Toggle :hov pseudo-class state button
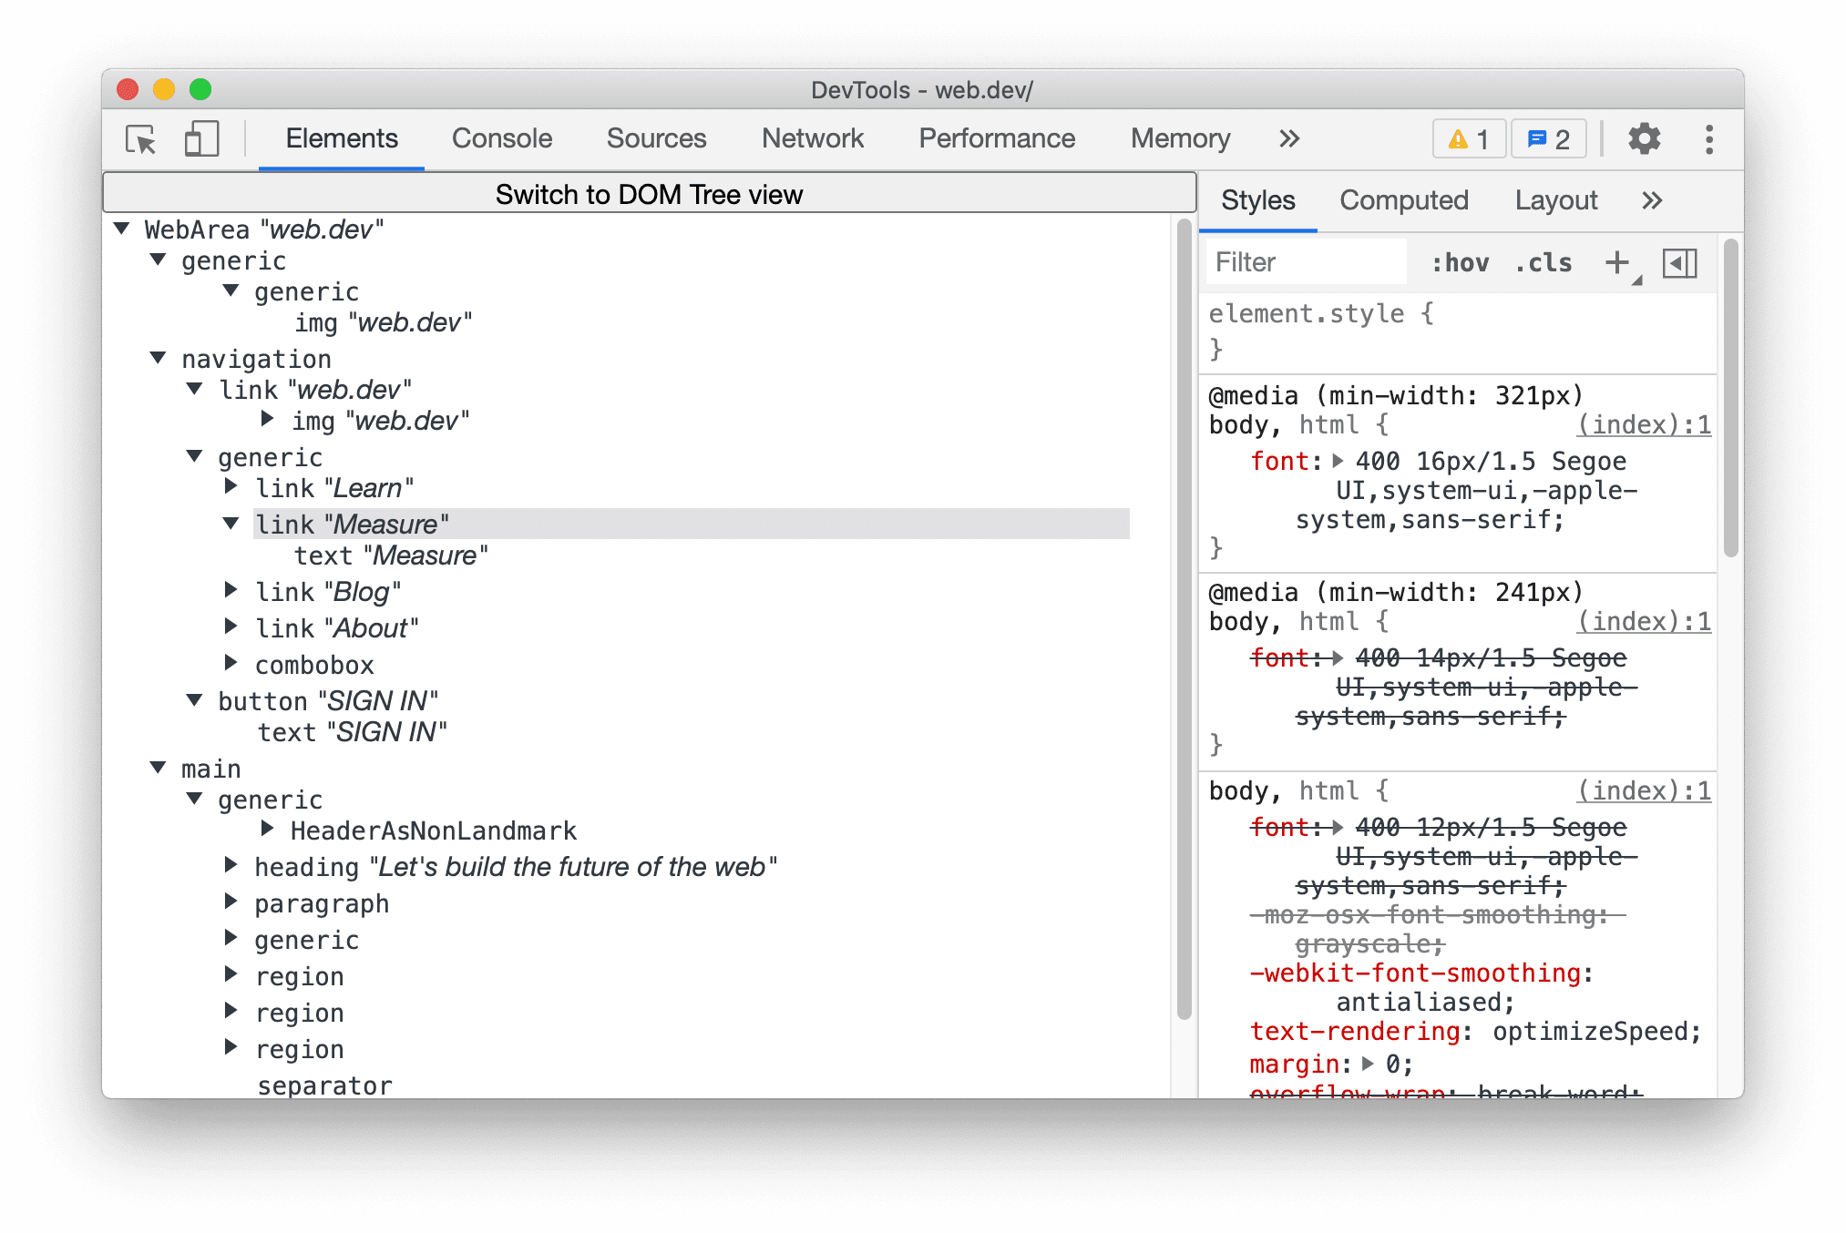Image resolution: width=1846 pixels, height=1233 pixels. click(1455, 264)
